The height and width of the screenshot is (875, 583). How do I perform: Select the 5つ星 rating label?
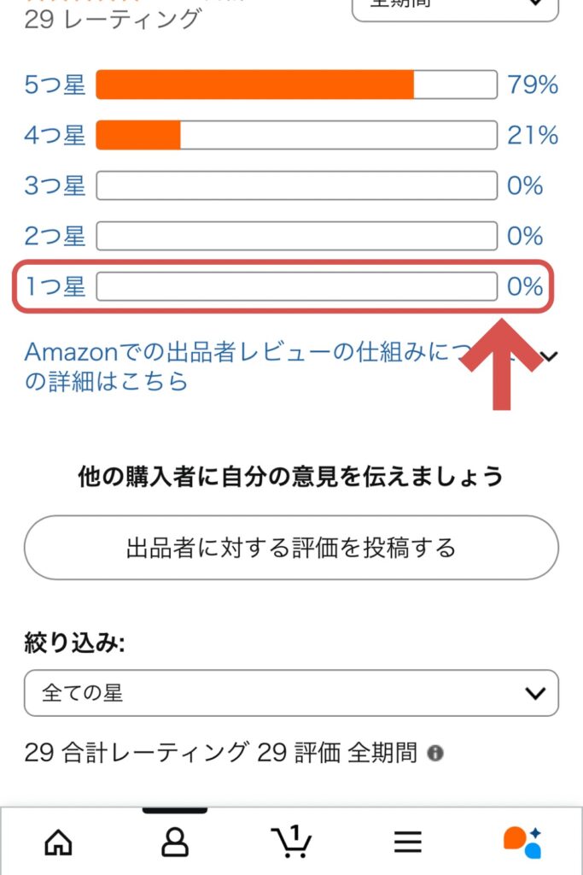coord(55,85)
